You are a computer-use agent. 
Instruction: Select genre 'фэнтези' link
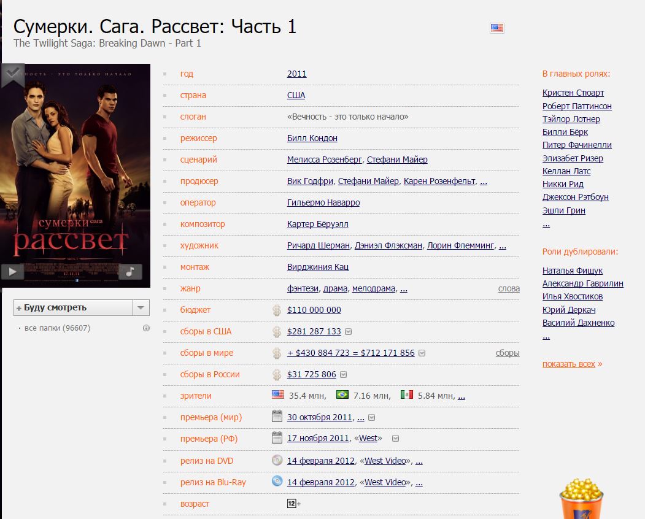pyautogui.click(x=303, y=288)
